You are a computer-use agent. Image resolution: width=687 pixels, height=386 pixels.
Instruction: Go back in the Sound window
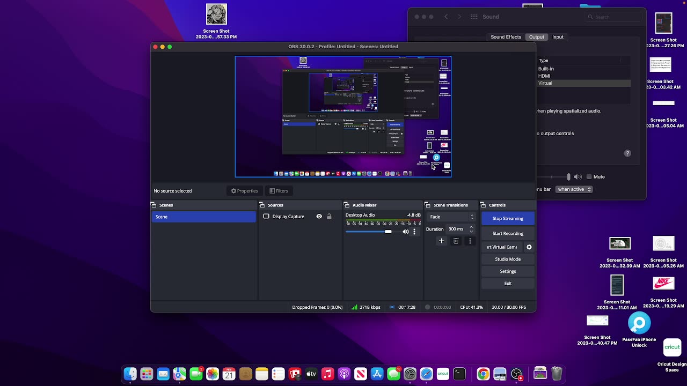pos(445,17)
